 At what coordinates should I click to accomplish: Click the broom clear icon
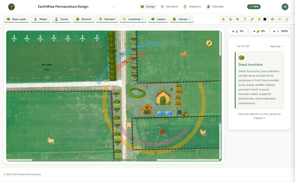point(287,19)
